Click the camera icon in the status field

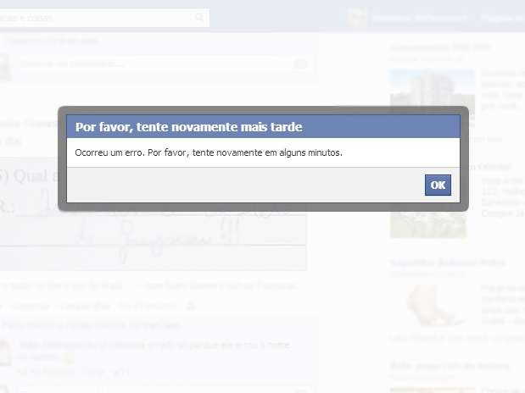[x=300, y=64]
